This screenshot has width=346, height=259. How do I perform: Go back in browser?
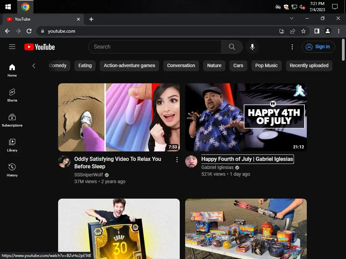coord(7,31)
